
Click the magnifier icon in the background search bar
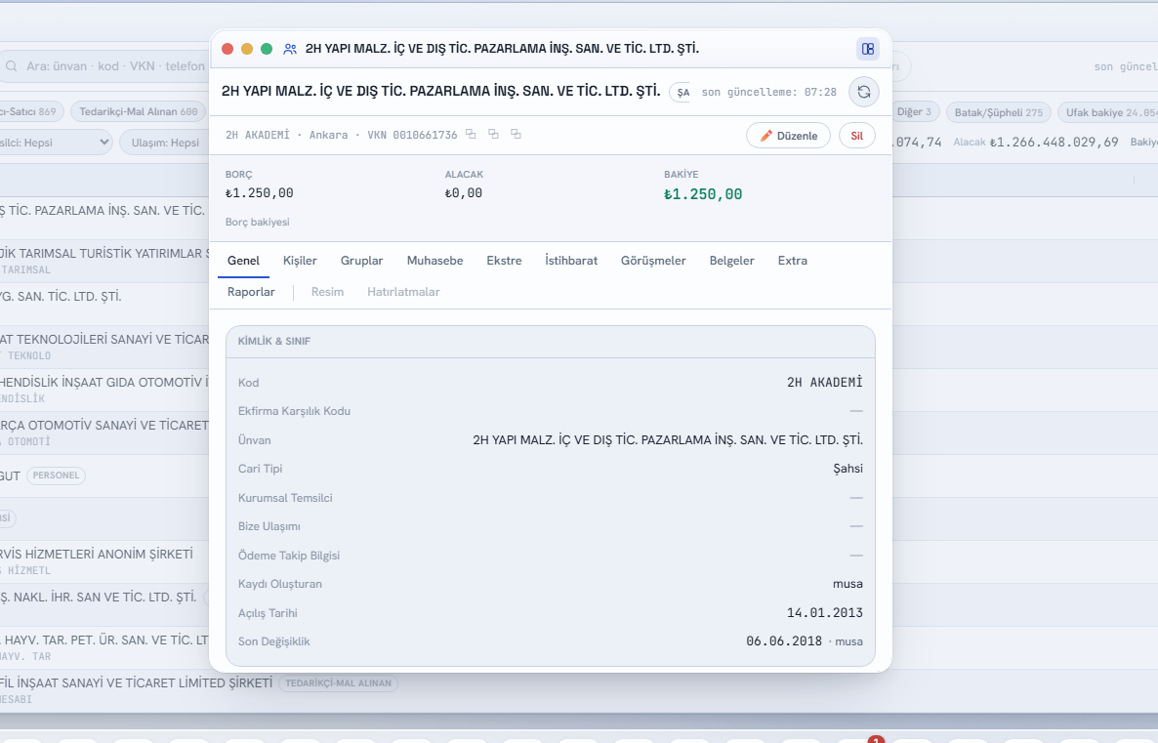[12, 66]
